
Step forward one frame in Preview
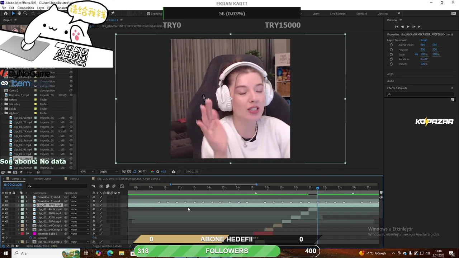point(414,27)
